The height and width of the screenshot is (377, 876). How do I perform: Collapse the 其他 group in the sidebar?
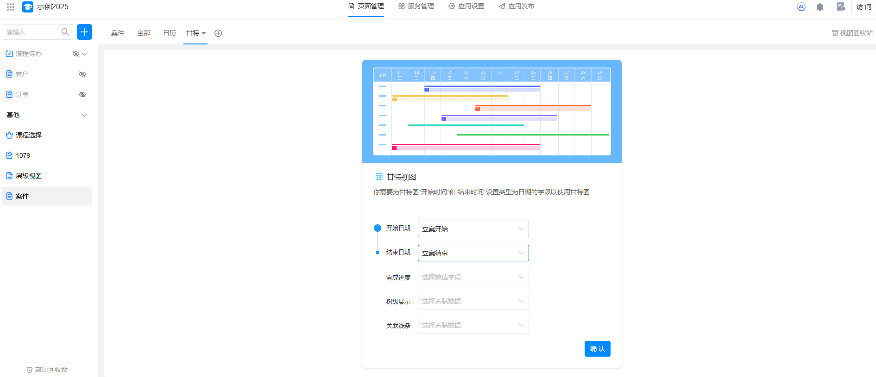click(84, 115)
